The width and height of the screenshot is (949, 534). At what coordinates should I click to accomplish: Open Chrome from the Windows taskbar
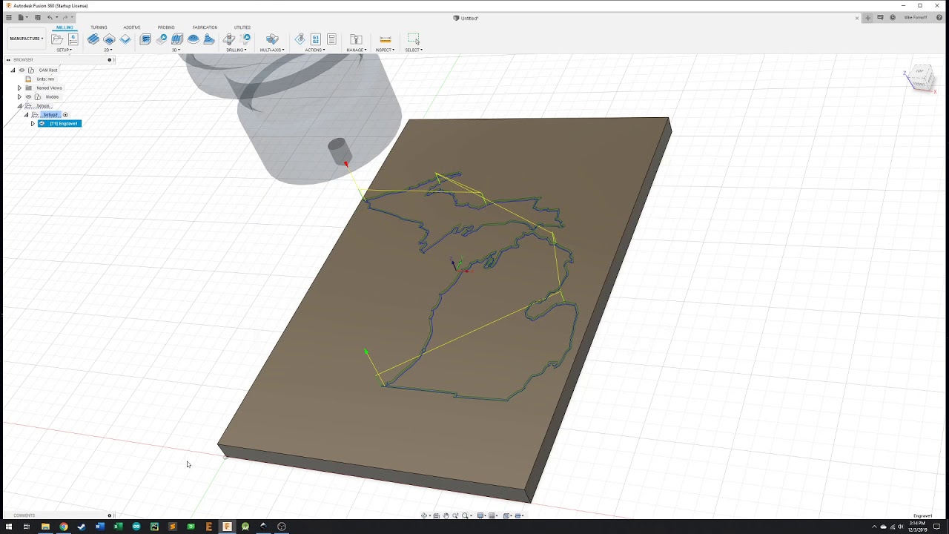click(63, 527)
